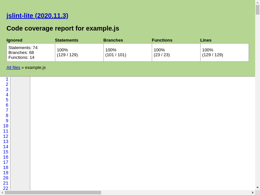This screenshot has height=195, width=260.
Task: Jump to line number 6
Action: pos(7,105)
